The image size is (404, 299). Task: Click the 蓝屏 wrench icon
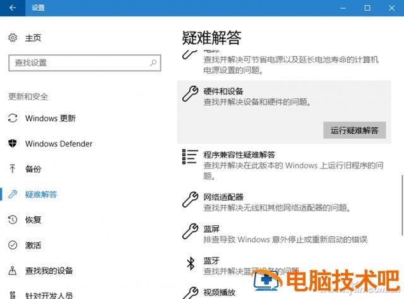190,232
